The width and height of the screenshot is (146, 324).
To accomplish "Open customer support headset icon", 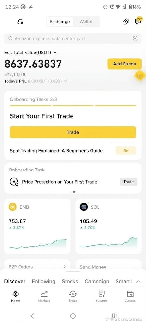I will coord(20,22).
